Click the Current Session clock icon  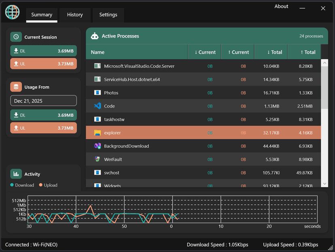tap(16, 37)
